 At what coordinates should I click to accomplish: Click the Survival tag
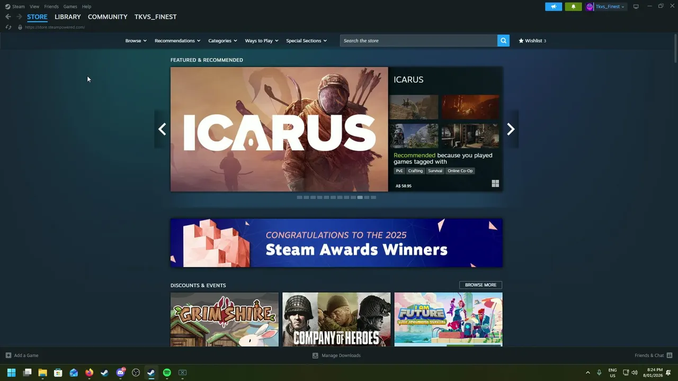[435, 171]
